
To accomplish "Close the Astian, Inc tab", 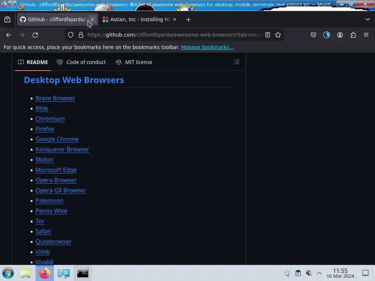I will coord(175,19).
